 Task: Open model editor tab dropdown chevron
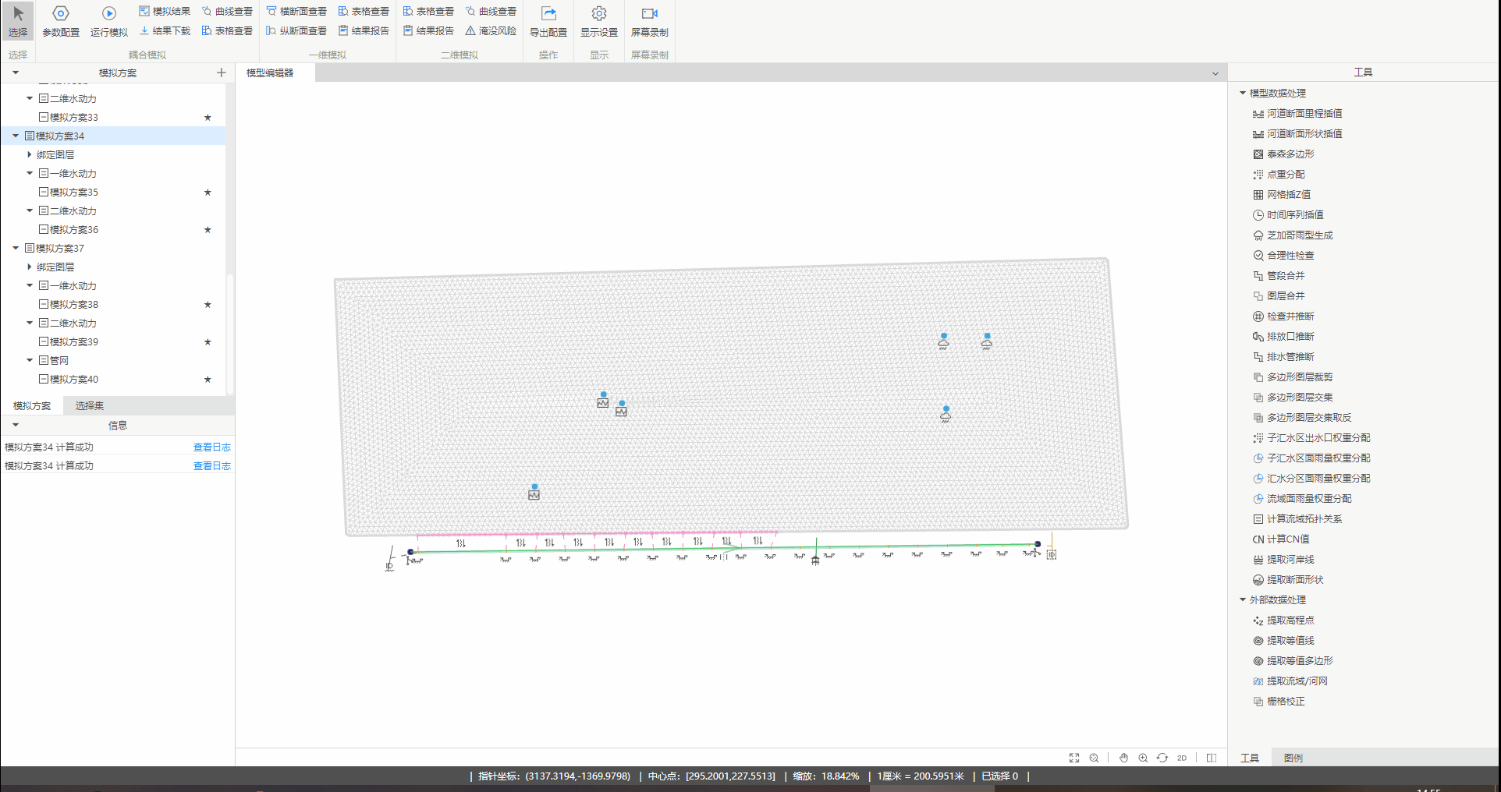(1215, 73)
